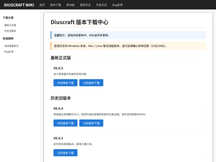Click the V0.0.5 version title

coord(58,68)
